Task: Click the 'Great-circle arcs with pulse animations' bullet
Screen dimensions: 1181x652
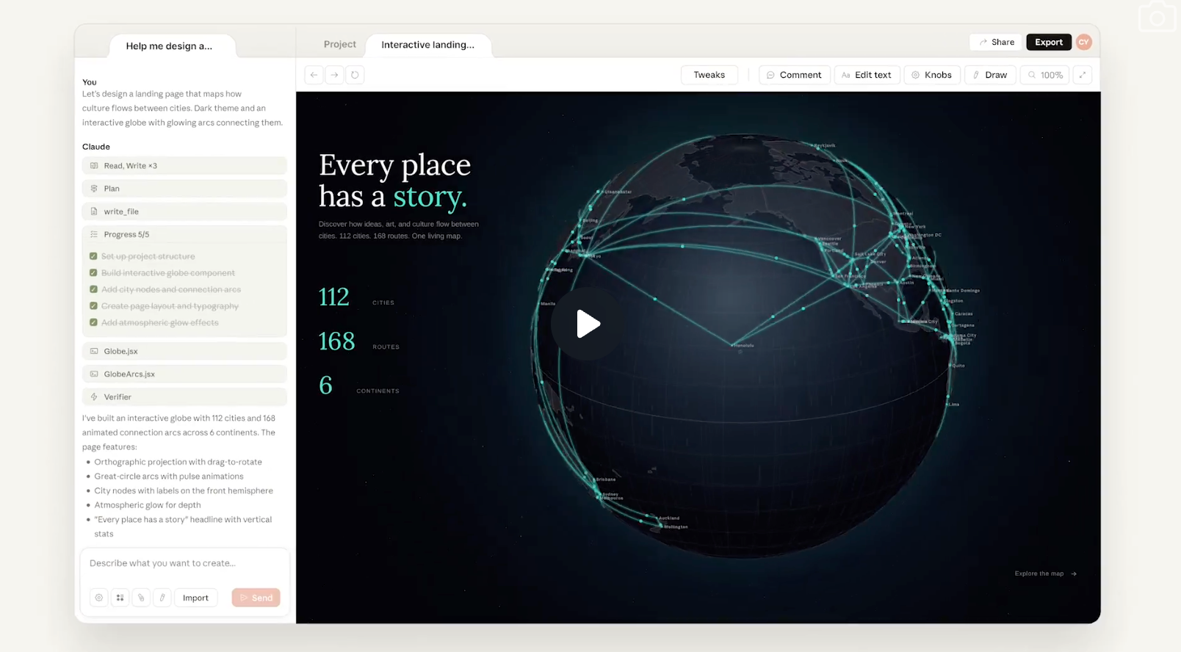Action: pos(169,476)
